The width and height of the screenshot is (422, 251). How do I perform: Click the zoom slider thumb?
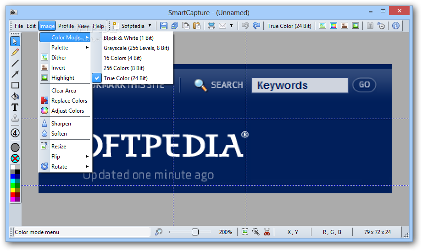(195, 232)
